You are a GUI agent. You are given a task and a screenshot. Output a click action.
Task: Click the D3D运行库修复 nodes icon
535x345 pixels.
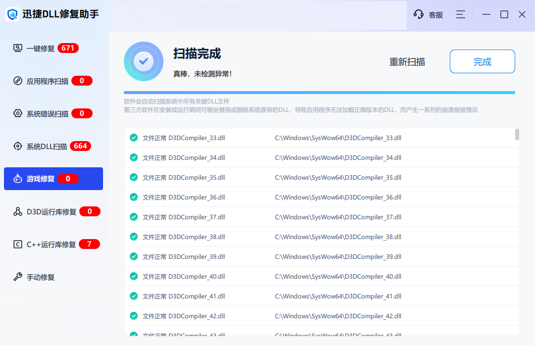18,211
